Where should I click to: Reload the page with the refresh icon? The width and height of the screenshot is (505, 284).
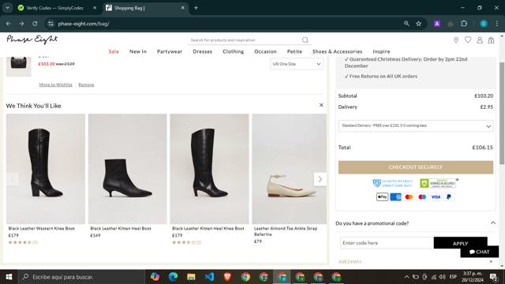tap(35, 24)
